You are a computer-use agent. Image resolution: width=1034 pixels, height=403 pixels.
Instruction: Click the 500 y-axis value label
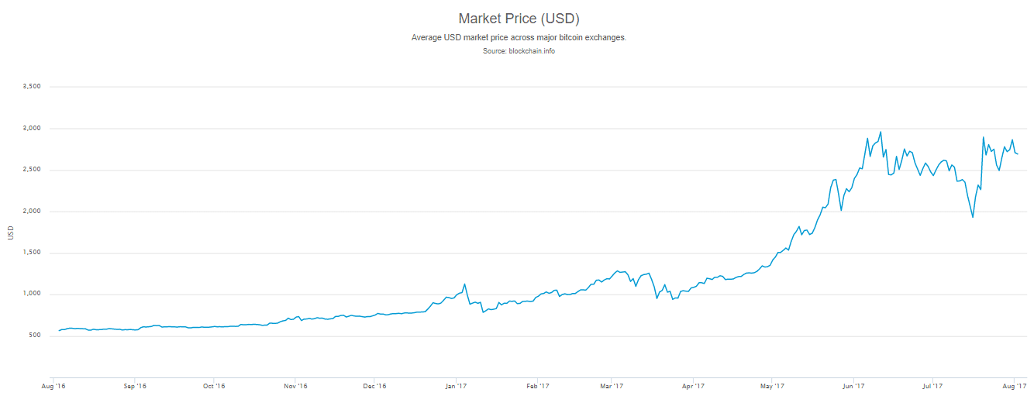[34, 336]
